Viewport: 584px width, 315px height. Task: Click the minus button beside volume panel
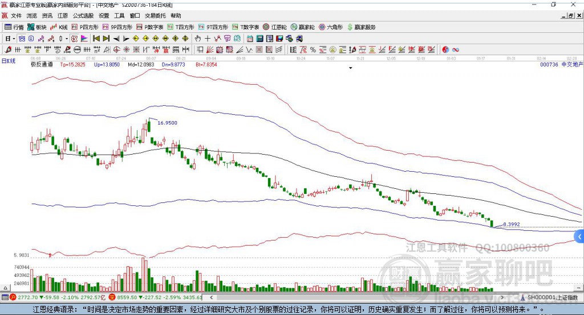tap(578, 288)
